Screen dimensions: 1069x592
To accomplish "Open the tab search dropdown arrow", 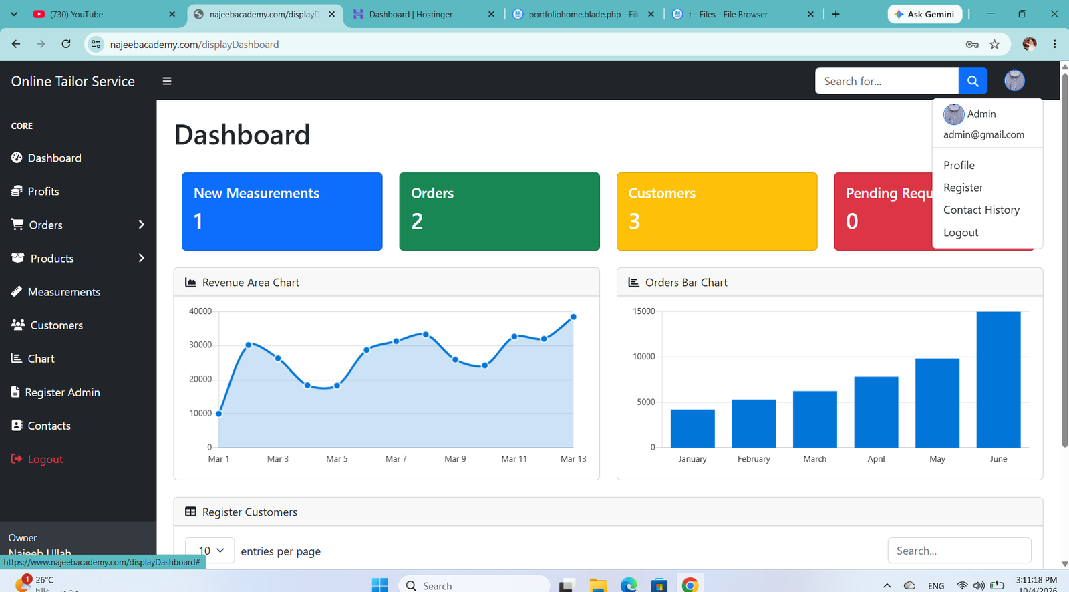I will 14,14.
